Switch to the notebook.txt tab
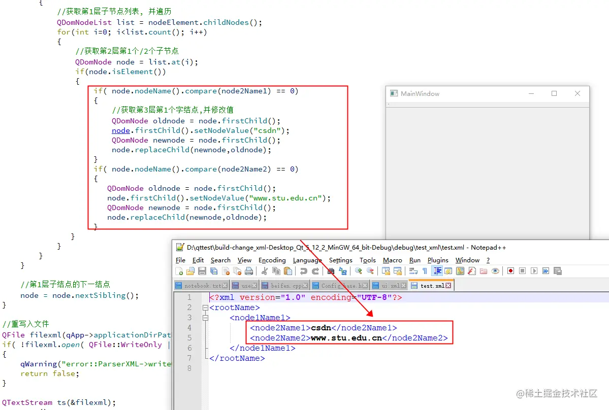The width and height of the screenshot is (609, 410). click(x=201, y=286)
